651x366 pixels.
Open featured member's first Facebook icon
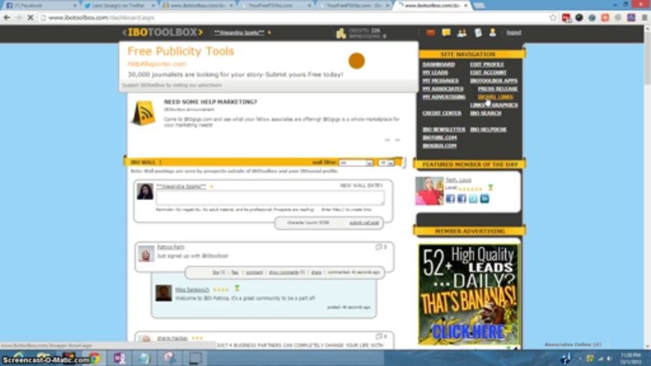pos(450,199)
